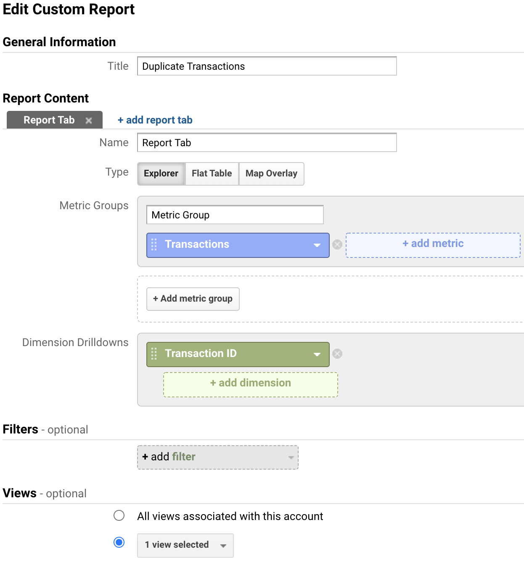The height and width of the screenshot is (562, 524).
Task: Close the Report Tab with the X icon
Action: [89, 121]
